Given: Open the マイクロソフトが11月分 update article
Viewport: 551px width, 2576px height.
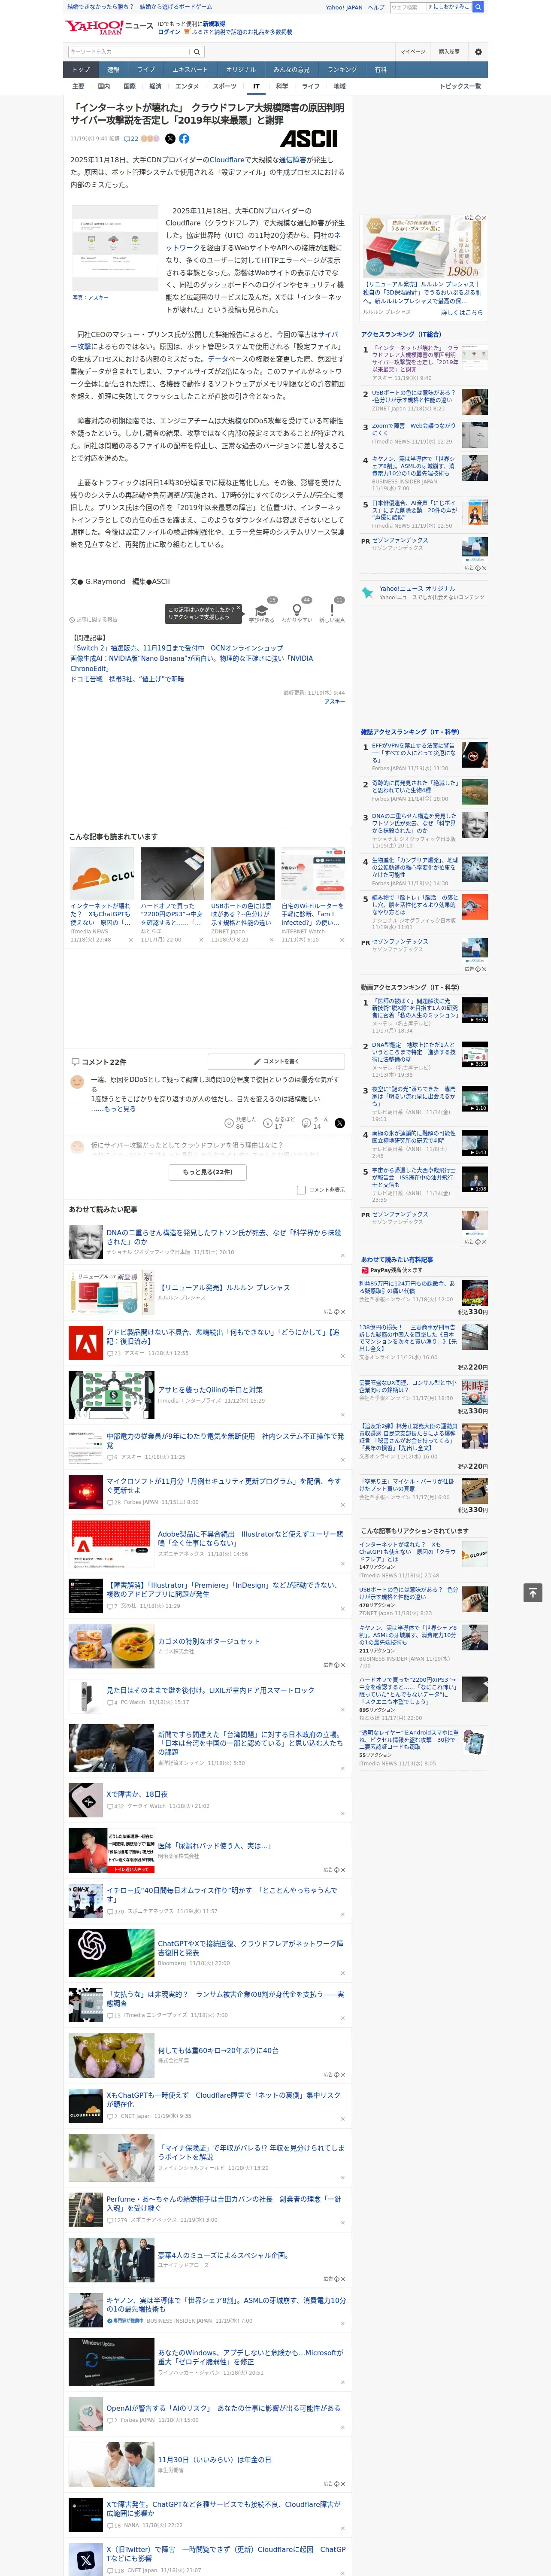Looking at the screenshot, I should [x=224, y=1485].
